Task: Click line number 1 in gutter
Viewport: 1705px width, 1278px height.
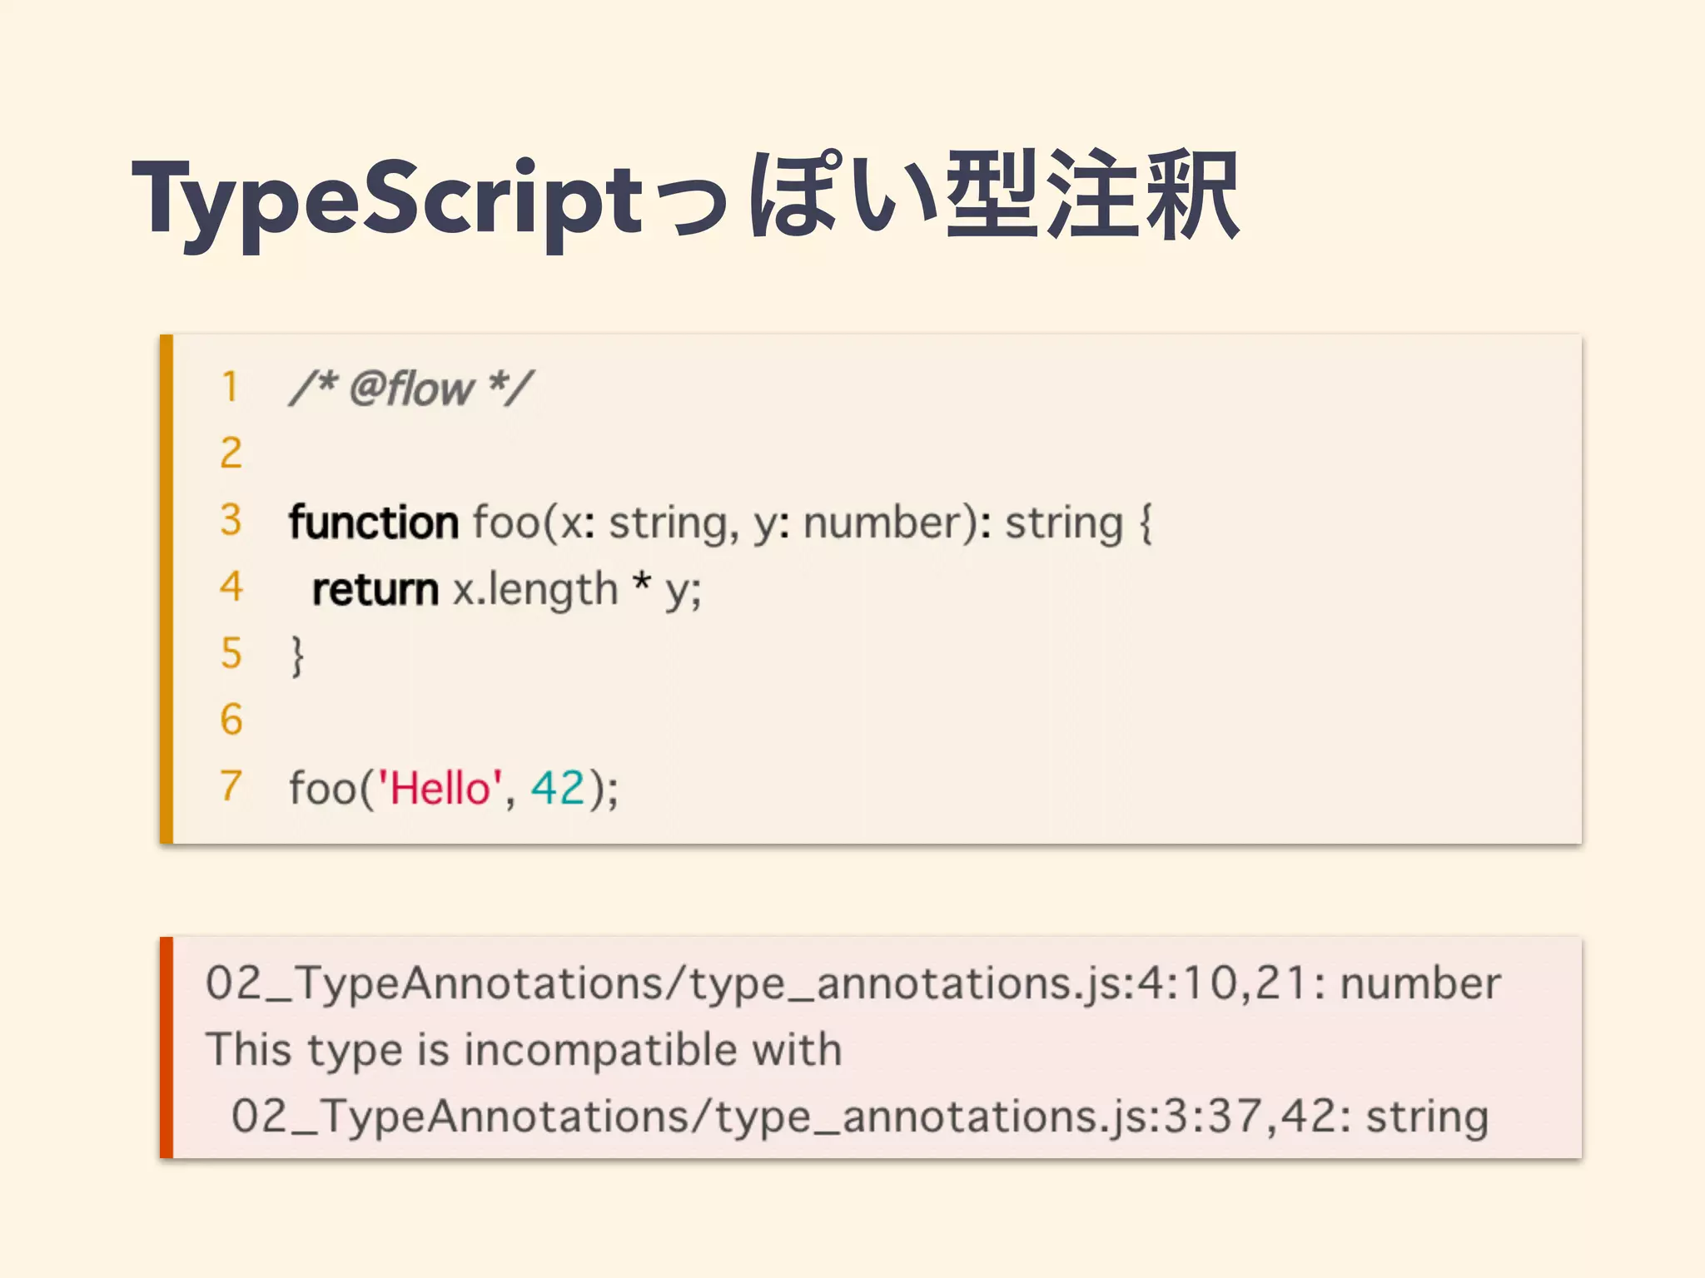Action: coord(230,387)
